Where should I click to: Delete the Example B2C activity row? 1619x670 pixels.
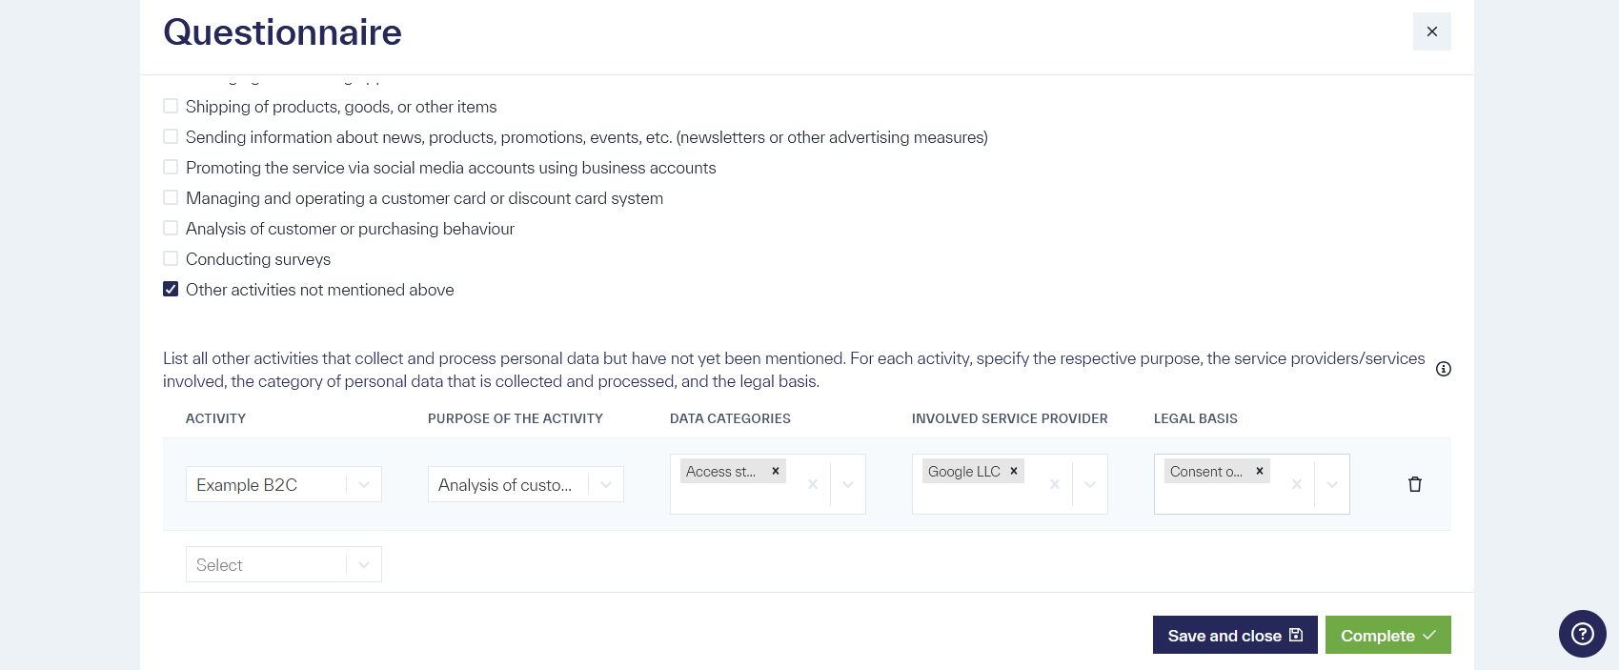1414,484
